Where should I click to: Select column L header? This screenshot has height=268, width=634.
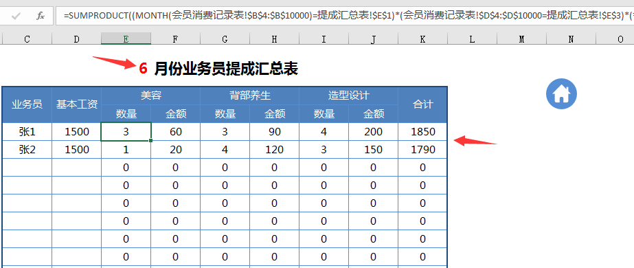[473, 38]
